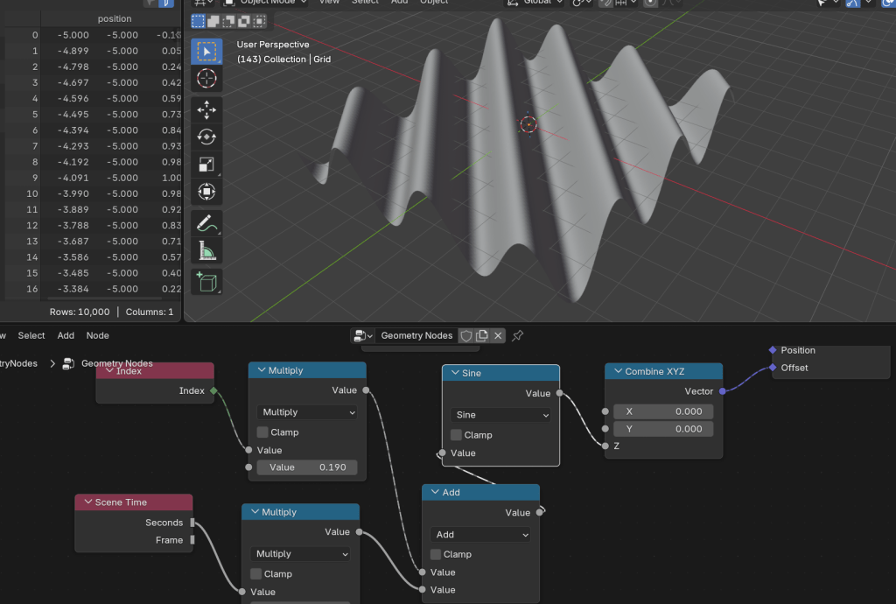Open the Add node operation dropdown
The height and width of the screenshot is (604, 896).
click(x=480, y=534)
